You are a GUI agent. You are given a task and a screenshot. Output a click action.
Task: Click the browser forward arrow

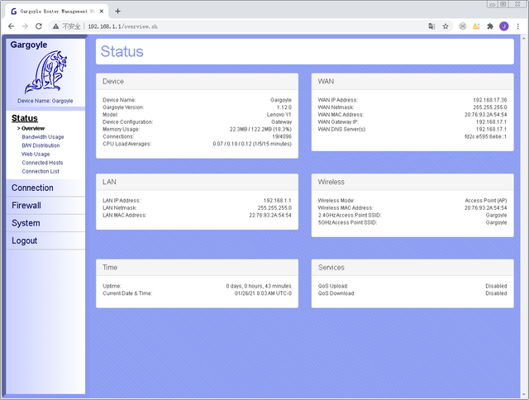(25, 26)
